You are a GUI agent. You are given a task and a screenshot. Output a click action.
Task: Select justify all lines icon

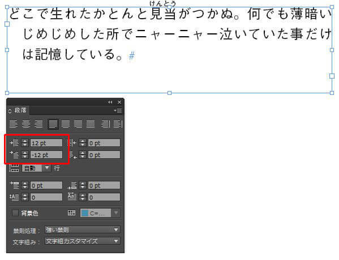pyautogui.click(x=91, y=124)
